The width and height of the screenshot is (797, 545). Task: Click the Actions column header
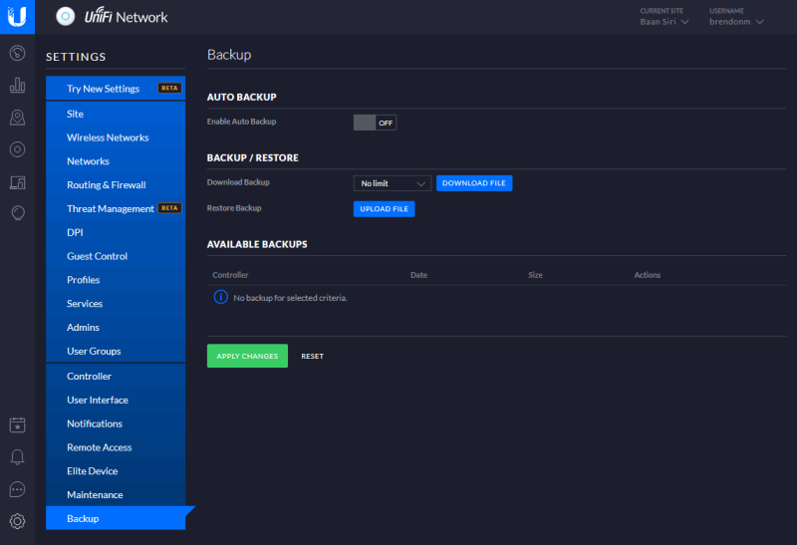pos(647,275)
